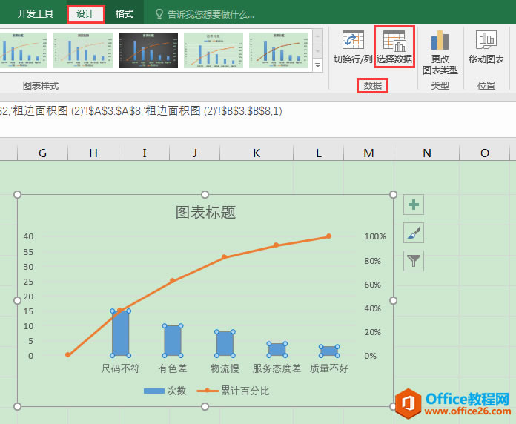Click the chart's top-middle resize handle
This screenshot has height=424, width=516.
click(205, 194)
